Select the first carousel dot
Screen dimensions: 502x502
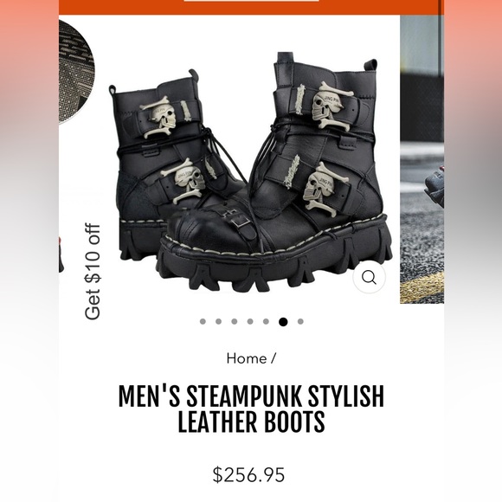click(x=203, y=321)
